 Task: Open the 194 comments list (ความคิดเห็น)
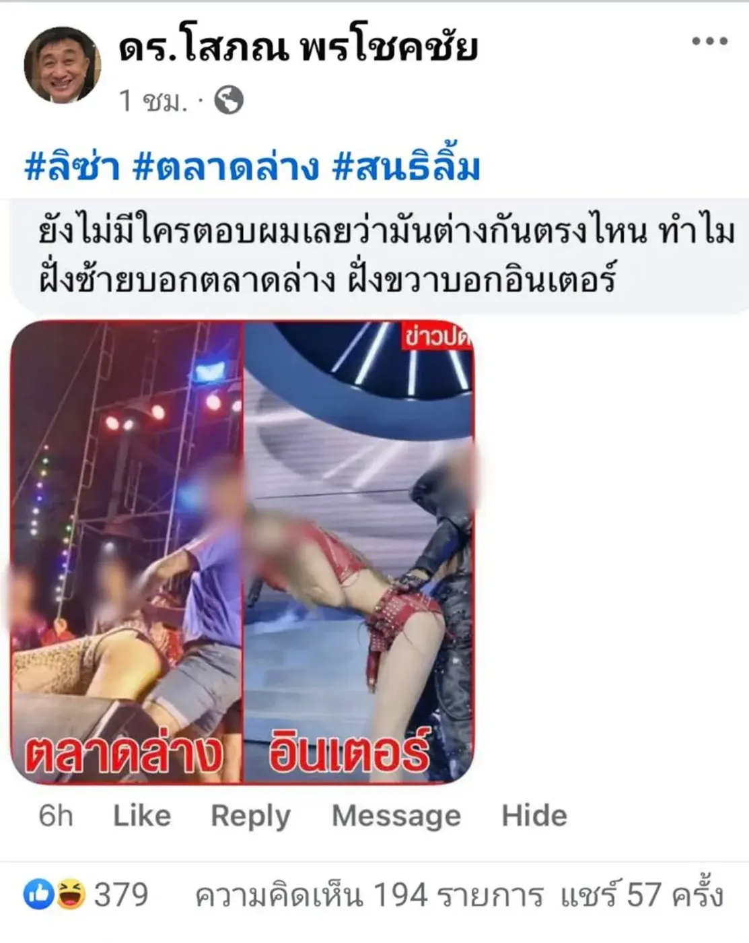(369, 895)
